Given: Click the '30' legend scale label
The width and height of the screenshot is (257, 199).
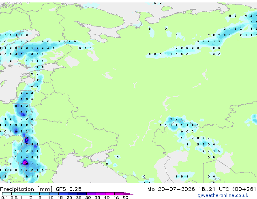Looking at the screenshot, I should pyautogui.click(x=88, y=197).
